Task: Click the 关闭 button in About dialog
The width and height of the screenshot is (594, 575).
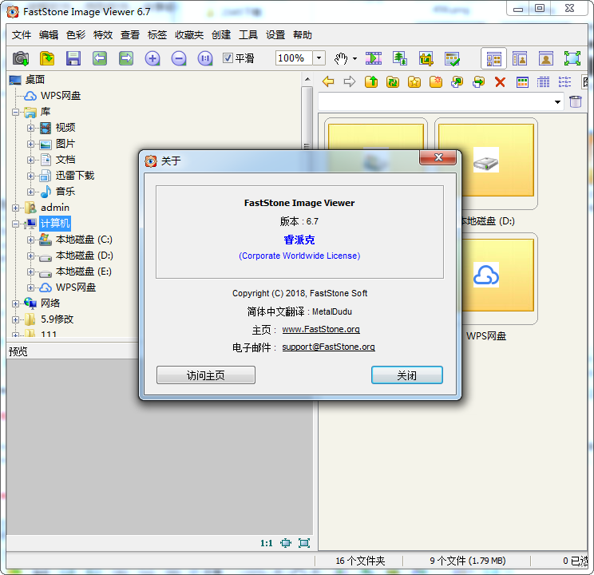Action: (406, 375)
